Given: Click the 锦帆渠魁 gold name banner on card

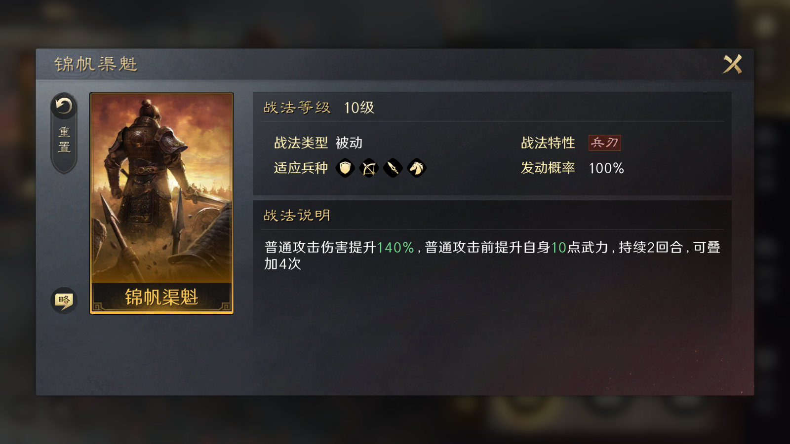Looking at the screenshot, I should (161, 297).
